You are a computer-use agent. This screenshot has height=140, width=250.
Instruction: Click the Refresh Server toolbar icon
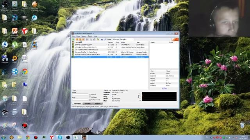82,39
